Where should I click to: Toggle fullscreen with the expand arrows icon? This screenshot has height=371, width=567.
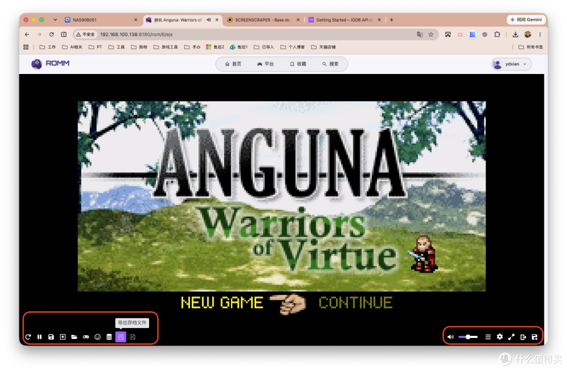click(x=511, y=337)
